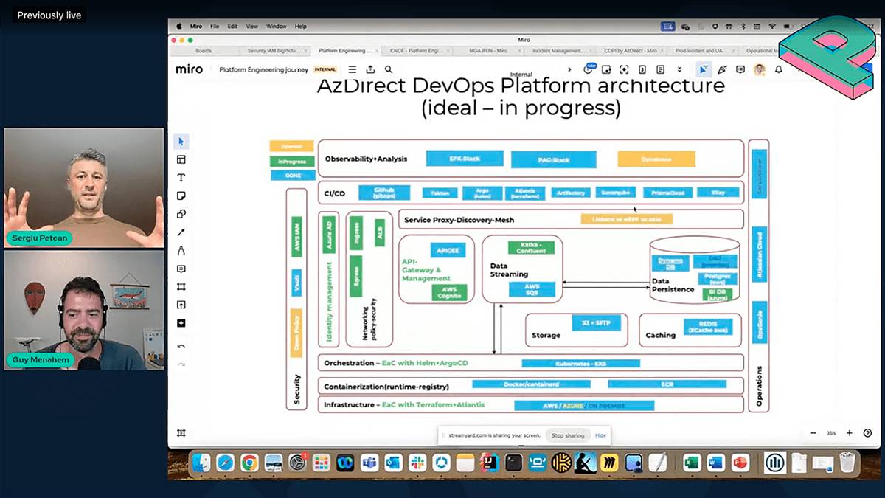885x498 pixels.
Task: Select the Frame tool in the left toolbar
Action: 181,287
